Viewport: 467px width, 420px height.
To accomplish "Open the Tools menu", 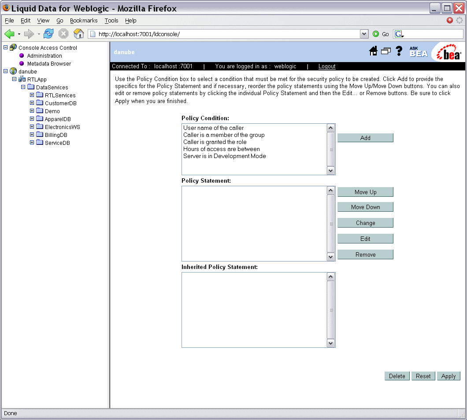I will point(111,21).
